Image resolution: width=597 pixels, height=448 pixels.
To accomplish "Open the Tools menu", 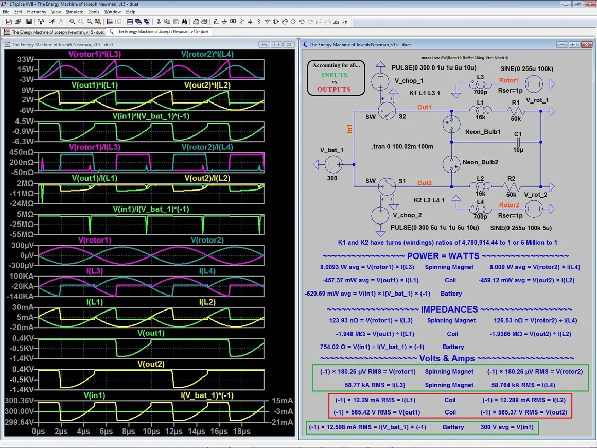I will (x=94, y=12).
